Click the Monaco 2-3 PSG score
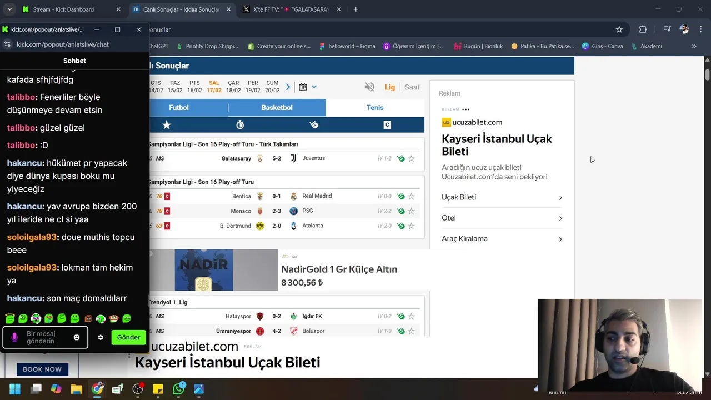Viewport: 711px width, 400px height. click(277, 211)
